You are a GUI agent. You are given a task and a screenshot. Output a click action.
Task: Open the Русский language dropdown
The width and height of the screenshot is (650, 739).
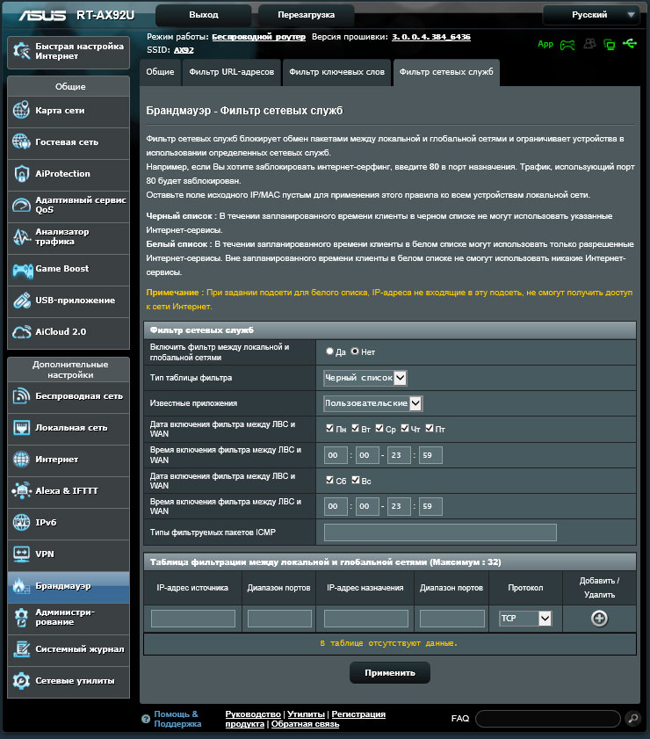click(591, 15)
